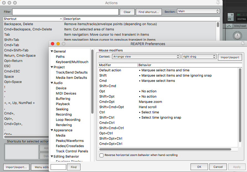Click the Find shortcut... button
Screen dimensions: 247x172
[149, 12]
